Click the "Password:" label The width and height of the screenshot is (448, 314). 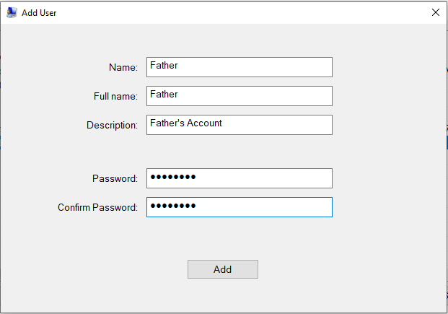115,178
